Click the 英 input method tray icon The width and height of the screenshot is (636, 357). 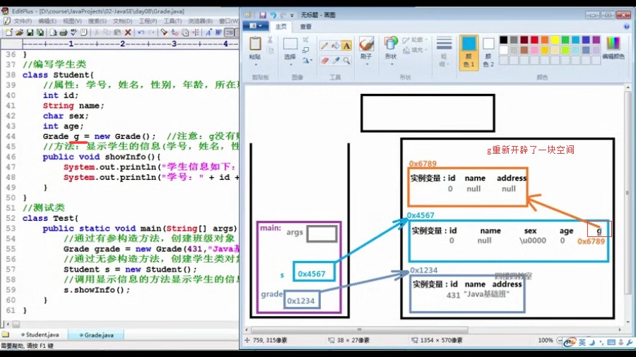pos(582,342)
